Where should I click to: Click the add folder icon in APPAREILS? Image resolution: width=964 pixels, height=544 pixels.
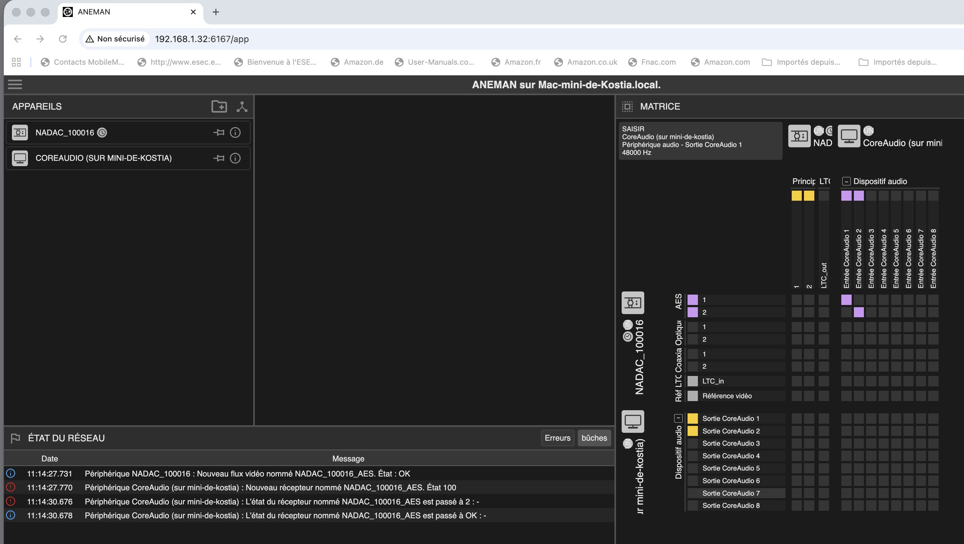219,106
